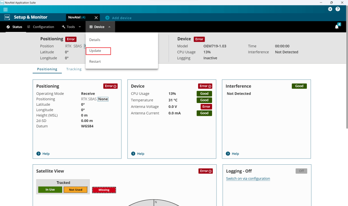348x206 pixels.
Task: Choose Restart in the Device menu
Action: click(x=95, y=62)
